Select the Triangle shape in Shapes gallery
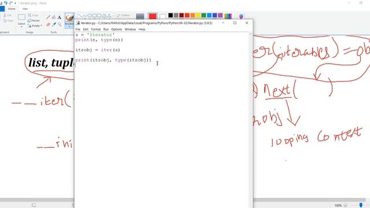370x208 pixels. tap(109, 16)
